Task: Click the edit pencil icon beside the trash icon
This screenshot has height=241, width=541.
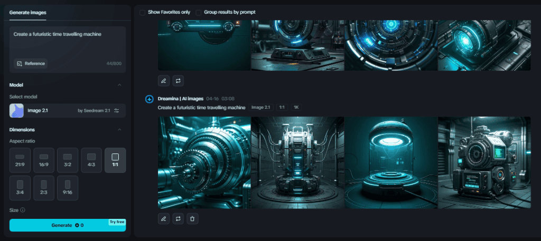Action: (164, 218)
